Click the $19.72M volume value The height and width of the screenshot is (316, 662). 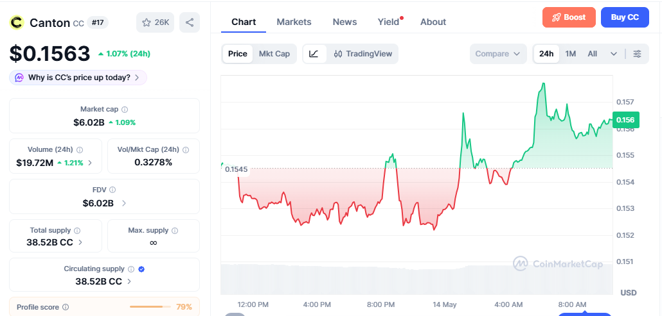35,163
